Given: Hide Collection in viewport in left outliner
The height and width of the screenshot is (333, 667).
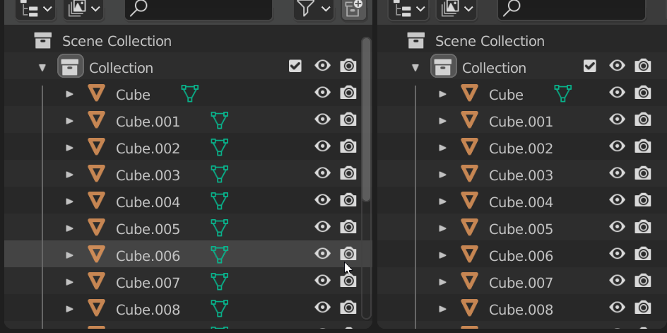Looking at the screenshot, I should pos(322,66).
